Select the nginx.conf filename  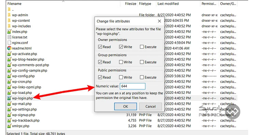coord(20,43)
